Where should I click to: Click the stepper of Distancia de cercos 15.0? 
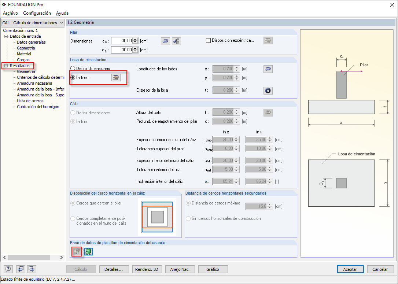[270, 206]
